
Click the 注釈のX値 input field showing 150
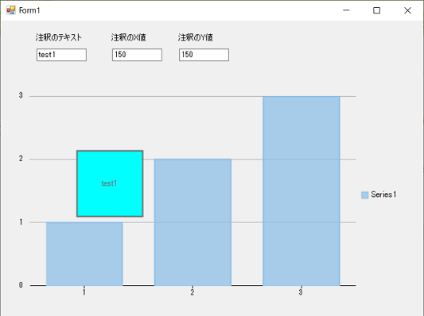click(x=137, y=55)
